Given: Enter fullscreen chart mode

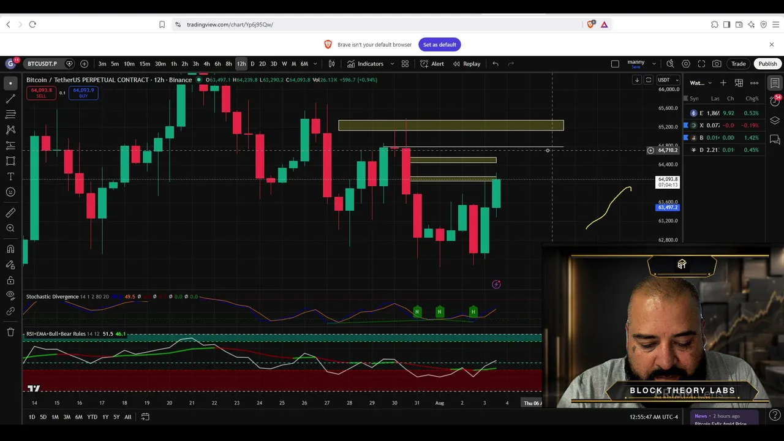Looking at the screenshot, I should tap(701, 64).
